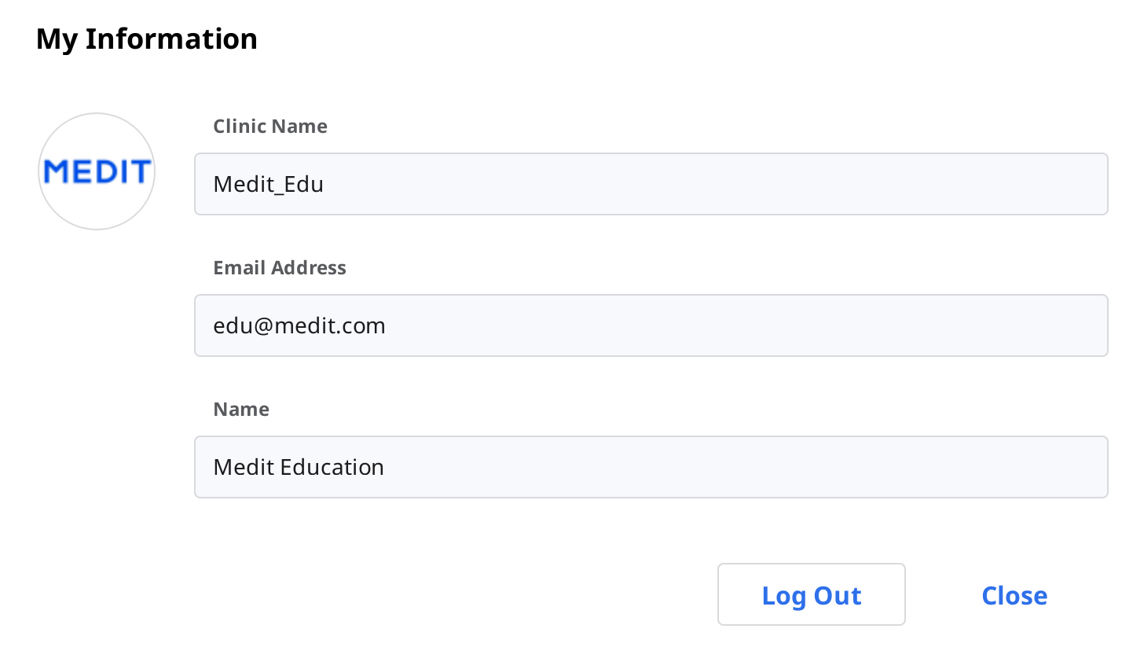Click the Email Address label
The height and width of the screenshot is (647, 1144).
280,267
